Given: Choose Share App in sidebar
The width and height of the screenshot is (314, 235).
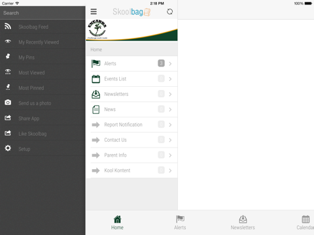Looking at the screenshot, I should pos(43,118).
